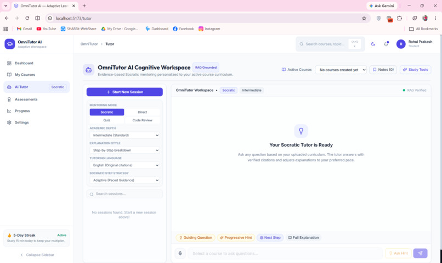Open Rahul Prakash profile avatar

click(x=401, y=44)
